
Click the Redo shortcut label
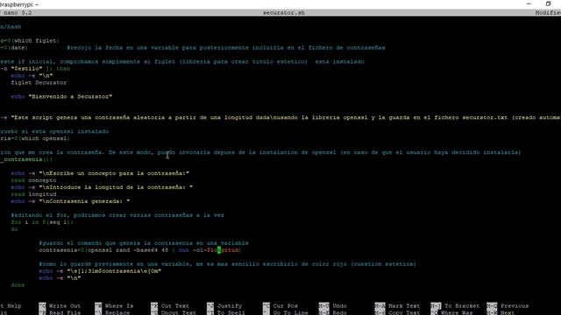[339, 312]
